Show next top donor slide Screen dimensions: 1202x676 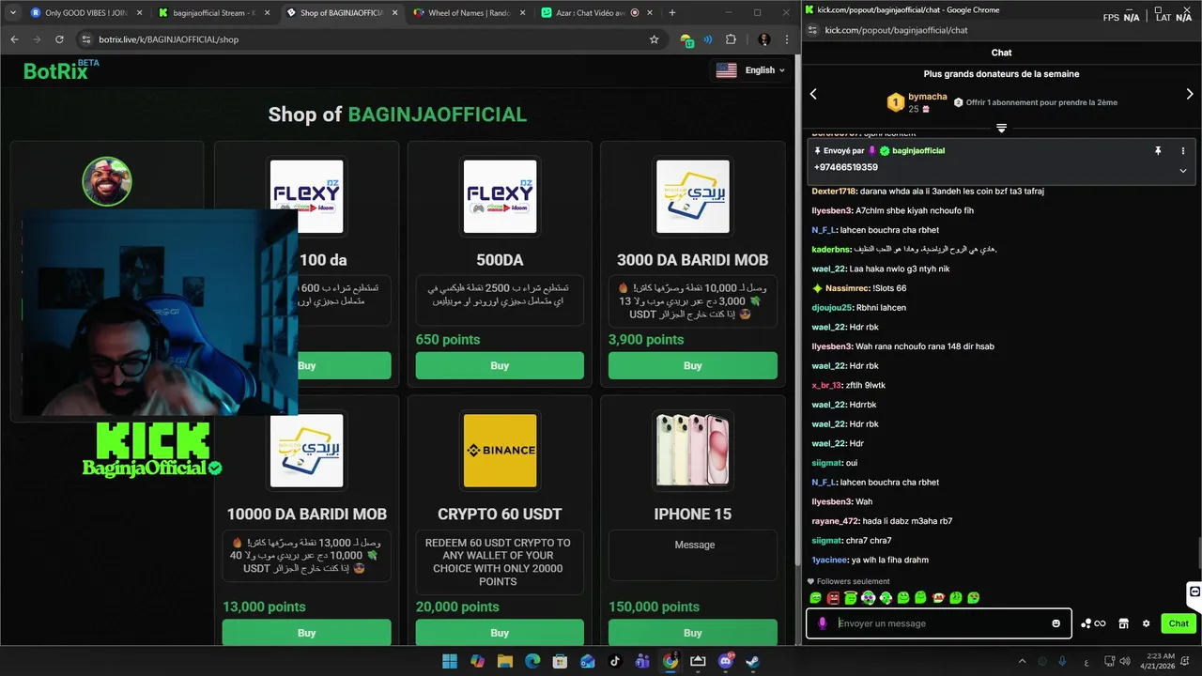[1190, 94]
